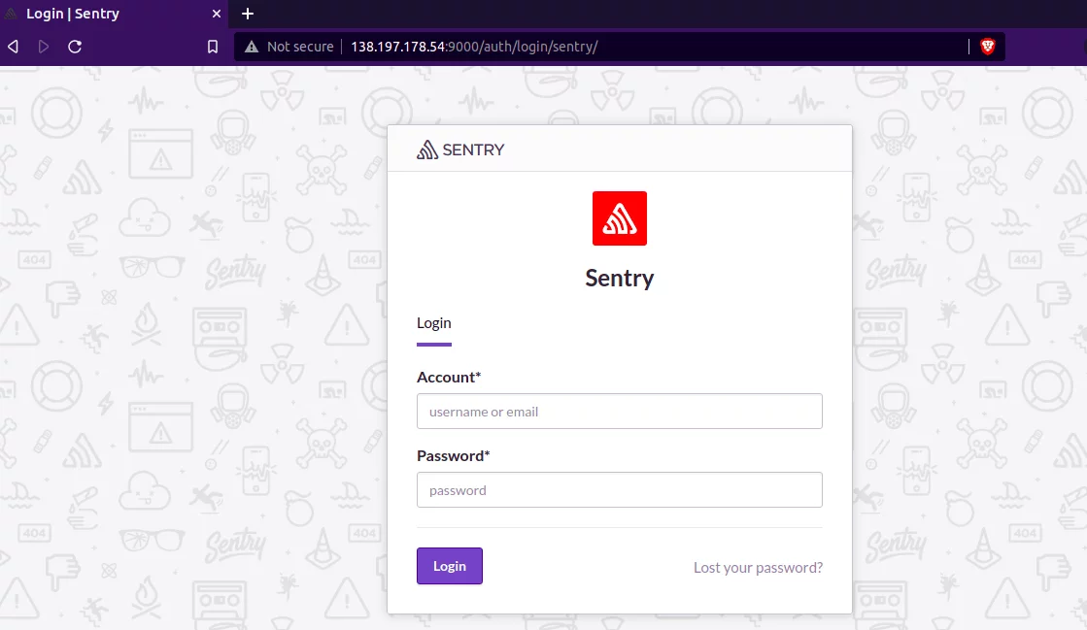Select the Login | Sentry browser tab
1087x630 pixels.
(115, 14)
